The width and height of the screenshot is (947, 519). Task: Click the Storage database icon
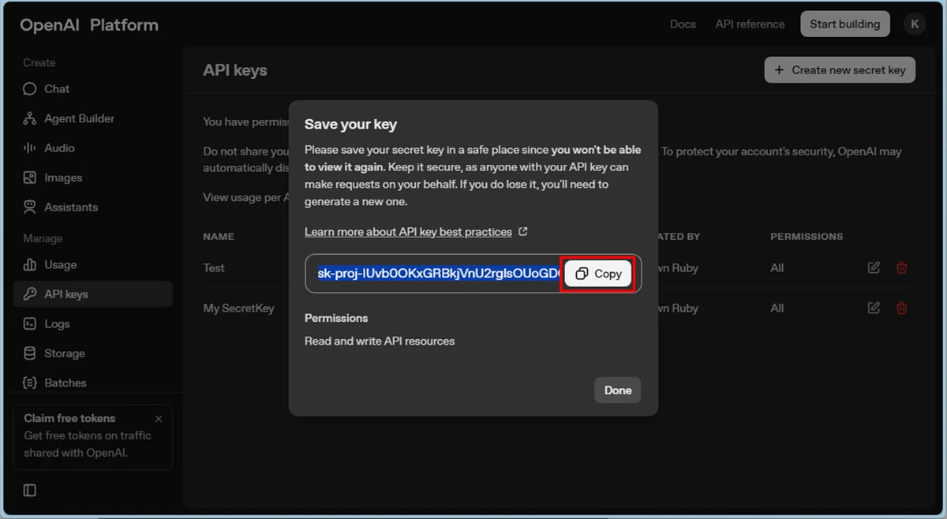point(30,353)
